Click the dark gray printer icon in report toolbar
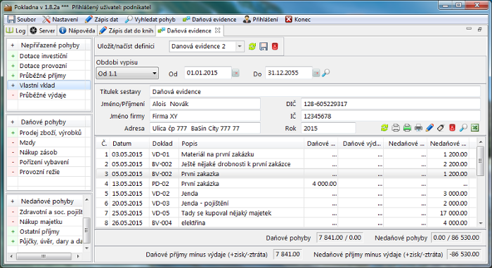 click(418, 128)
